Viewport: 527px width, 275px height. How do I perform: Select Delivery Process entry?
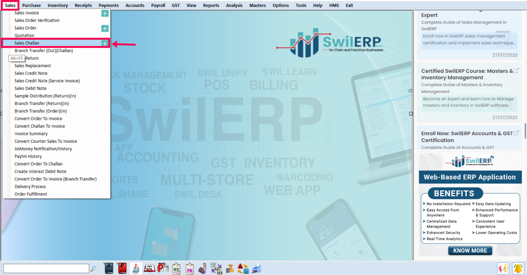pyautogui.click(x=56, y=186)
